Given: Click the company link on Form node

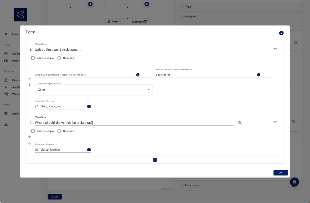Looking at the screenshot, I should [137, 22].
